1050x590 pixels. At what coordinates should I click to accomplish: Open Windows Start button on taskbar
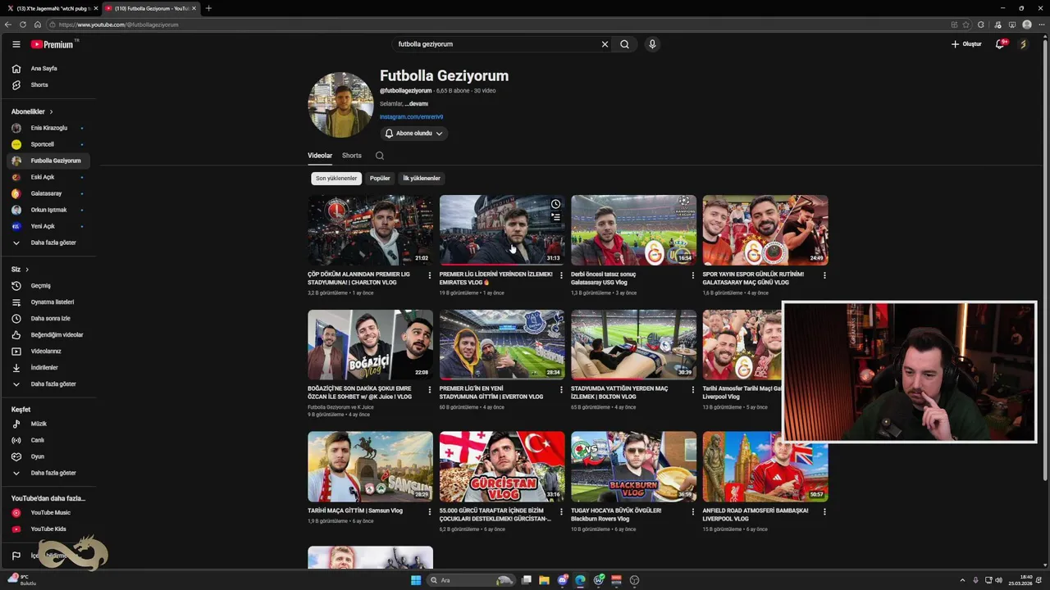point(416,580)
